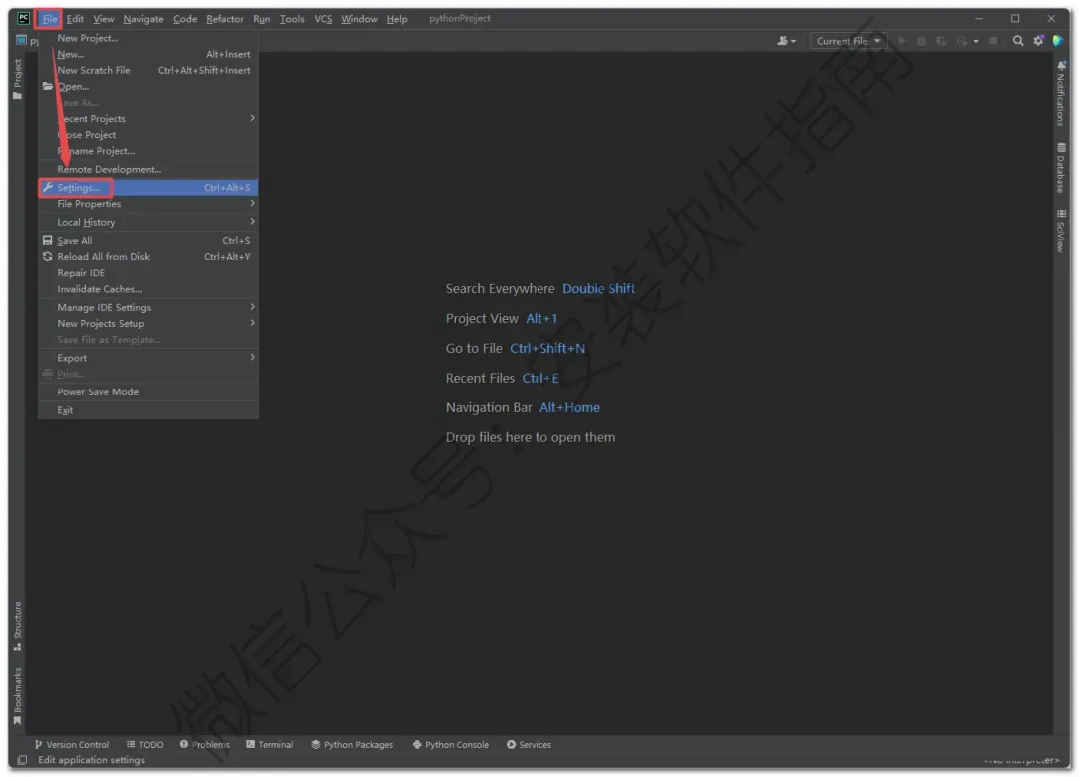Select Reload All from Disk
Image resolution: width=1079 pixels, height=777 pixels.
(x=148, y=257)
